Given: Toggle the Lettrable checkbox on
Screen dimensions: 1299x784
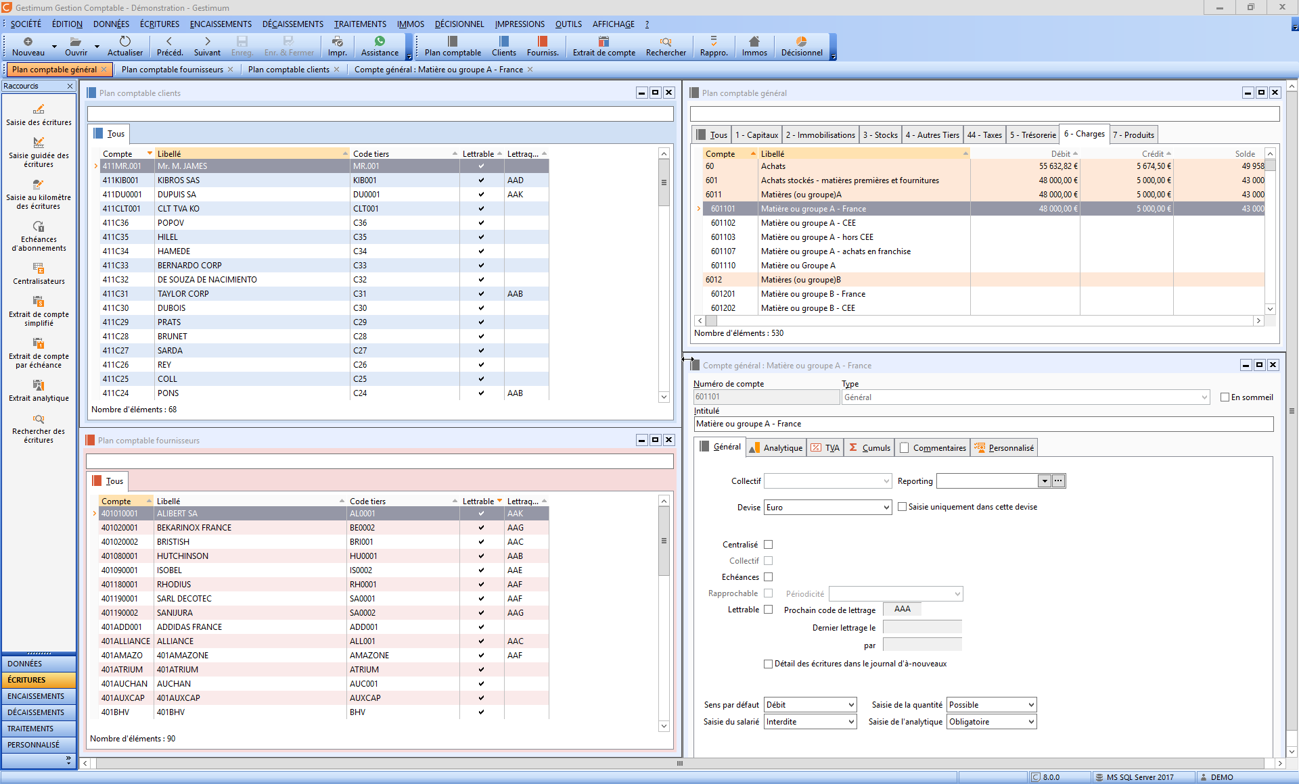Looking at the screenshot, I should click(x=767, y=610).
